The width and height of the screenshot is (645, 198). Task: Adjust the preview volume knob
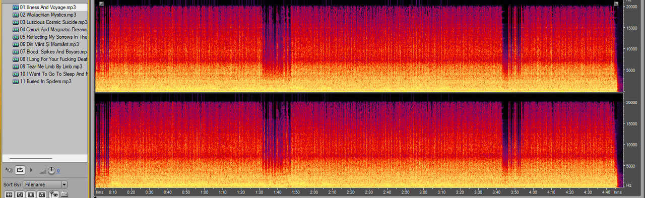pyautogui.click(x=51, y=170)
